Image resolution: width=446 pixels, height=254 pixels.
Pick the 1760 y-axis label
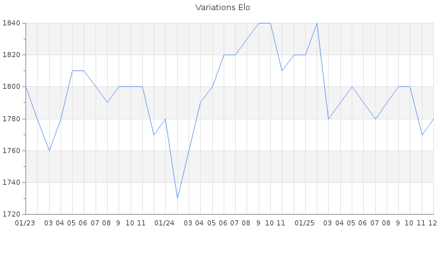point(11,150)
